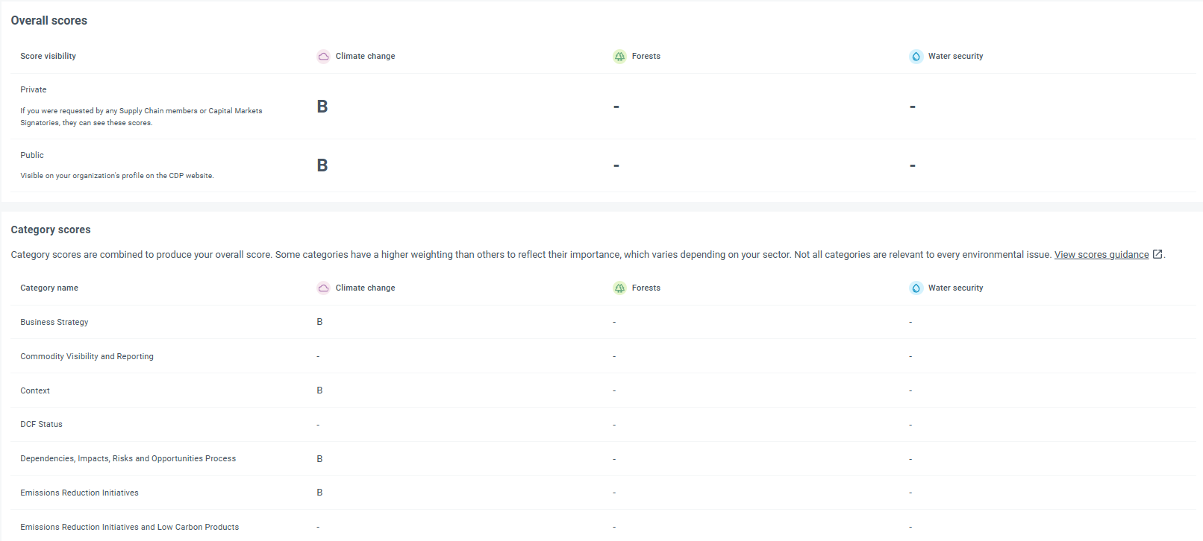Screen dimensions: 1203x541
Task: Click the DCF Status category label
Action: pyautogui.click(x=41, y=425)
